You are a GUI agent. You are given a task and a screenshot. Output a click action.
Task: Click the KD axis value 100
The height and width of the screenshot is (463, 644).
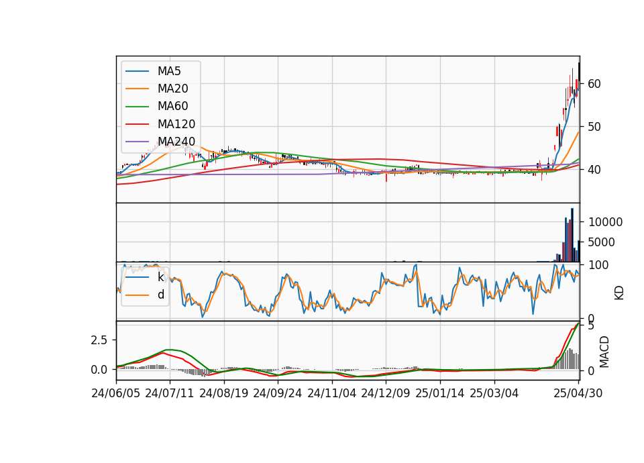click(x=598, y=265)
